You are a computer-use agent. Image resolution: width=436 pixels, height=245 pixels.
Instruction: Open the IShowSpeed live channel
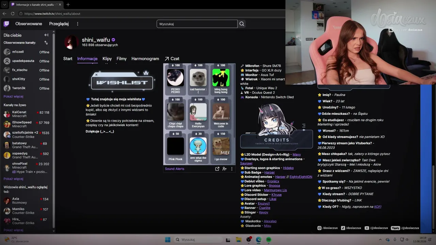[x=27, y=124]
